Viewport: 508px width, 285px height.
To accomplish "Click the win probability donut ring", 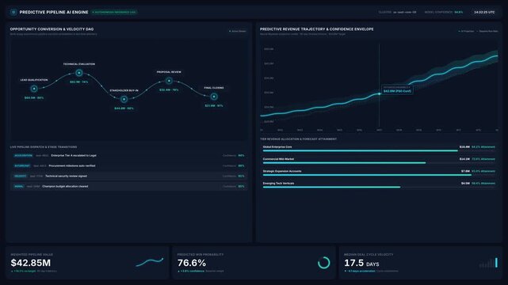I will coord(323,263).
